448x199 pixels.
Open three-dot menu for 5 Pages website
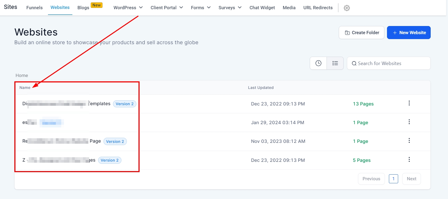409,160
